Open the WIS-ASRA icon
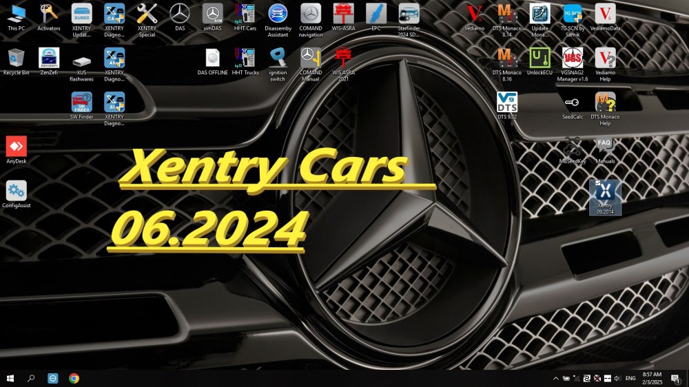This screenshot has height=387, width=689. click(343, 18)
